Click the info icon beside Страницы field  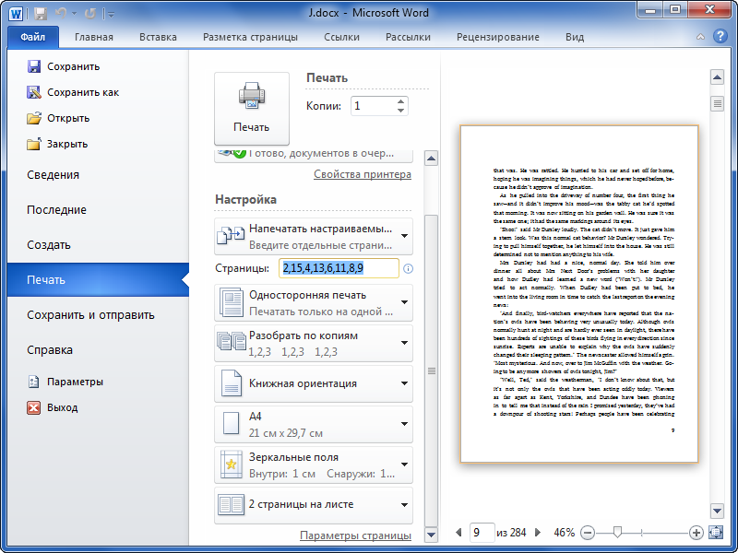coord(408,268)
